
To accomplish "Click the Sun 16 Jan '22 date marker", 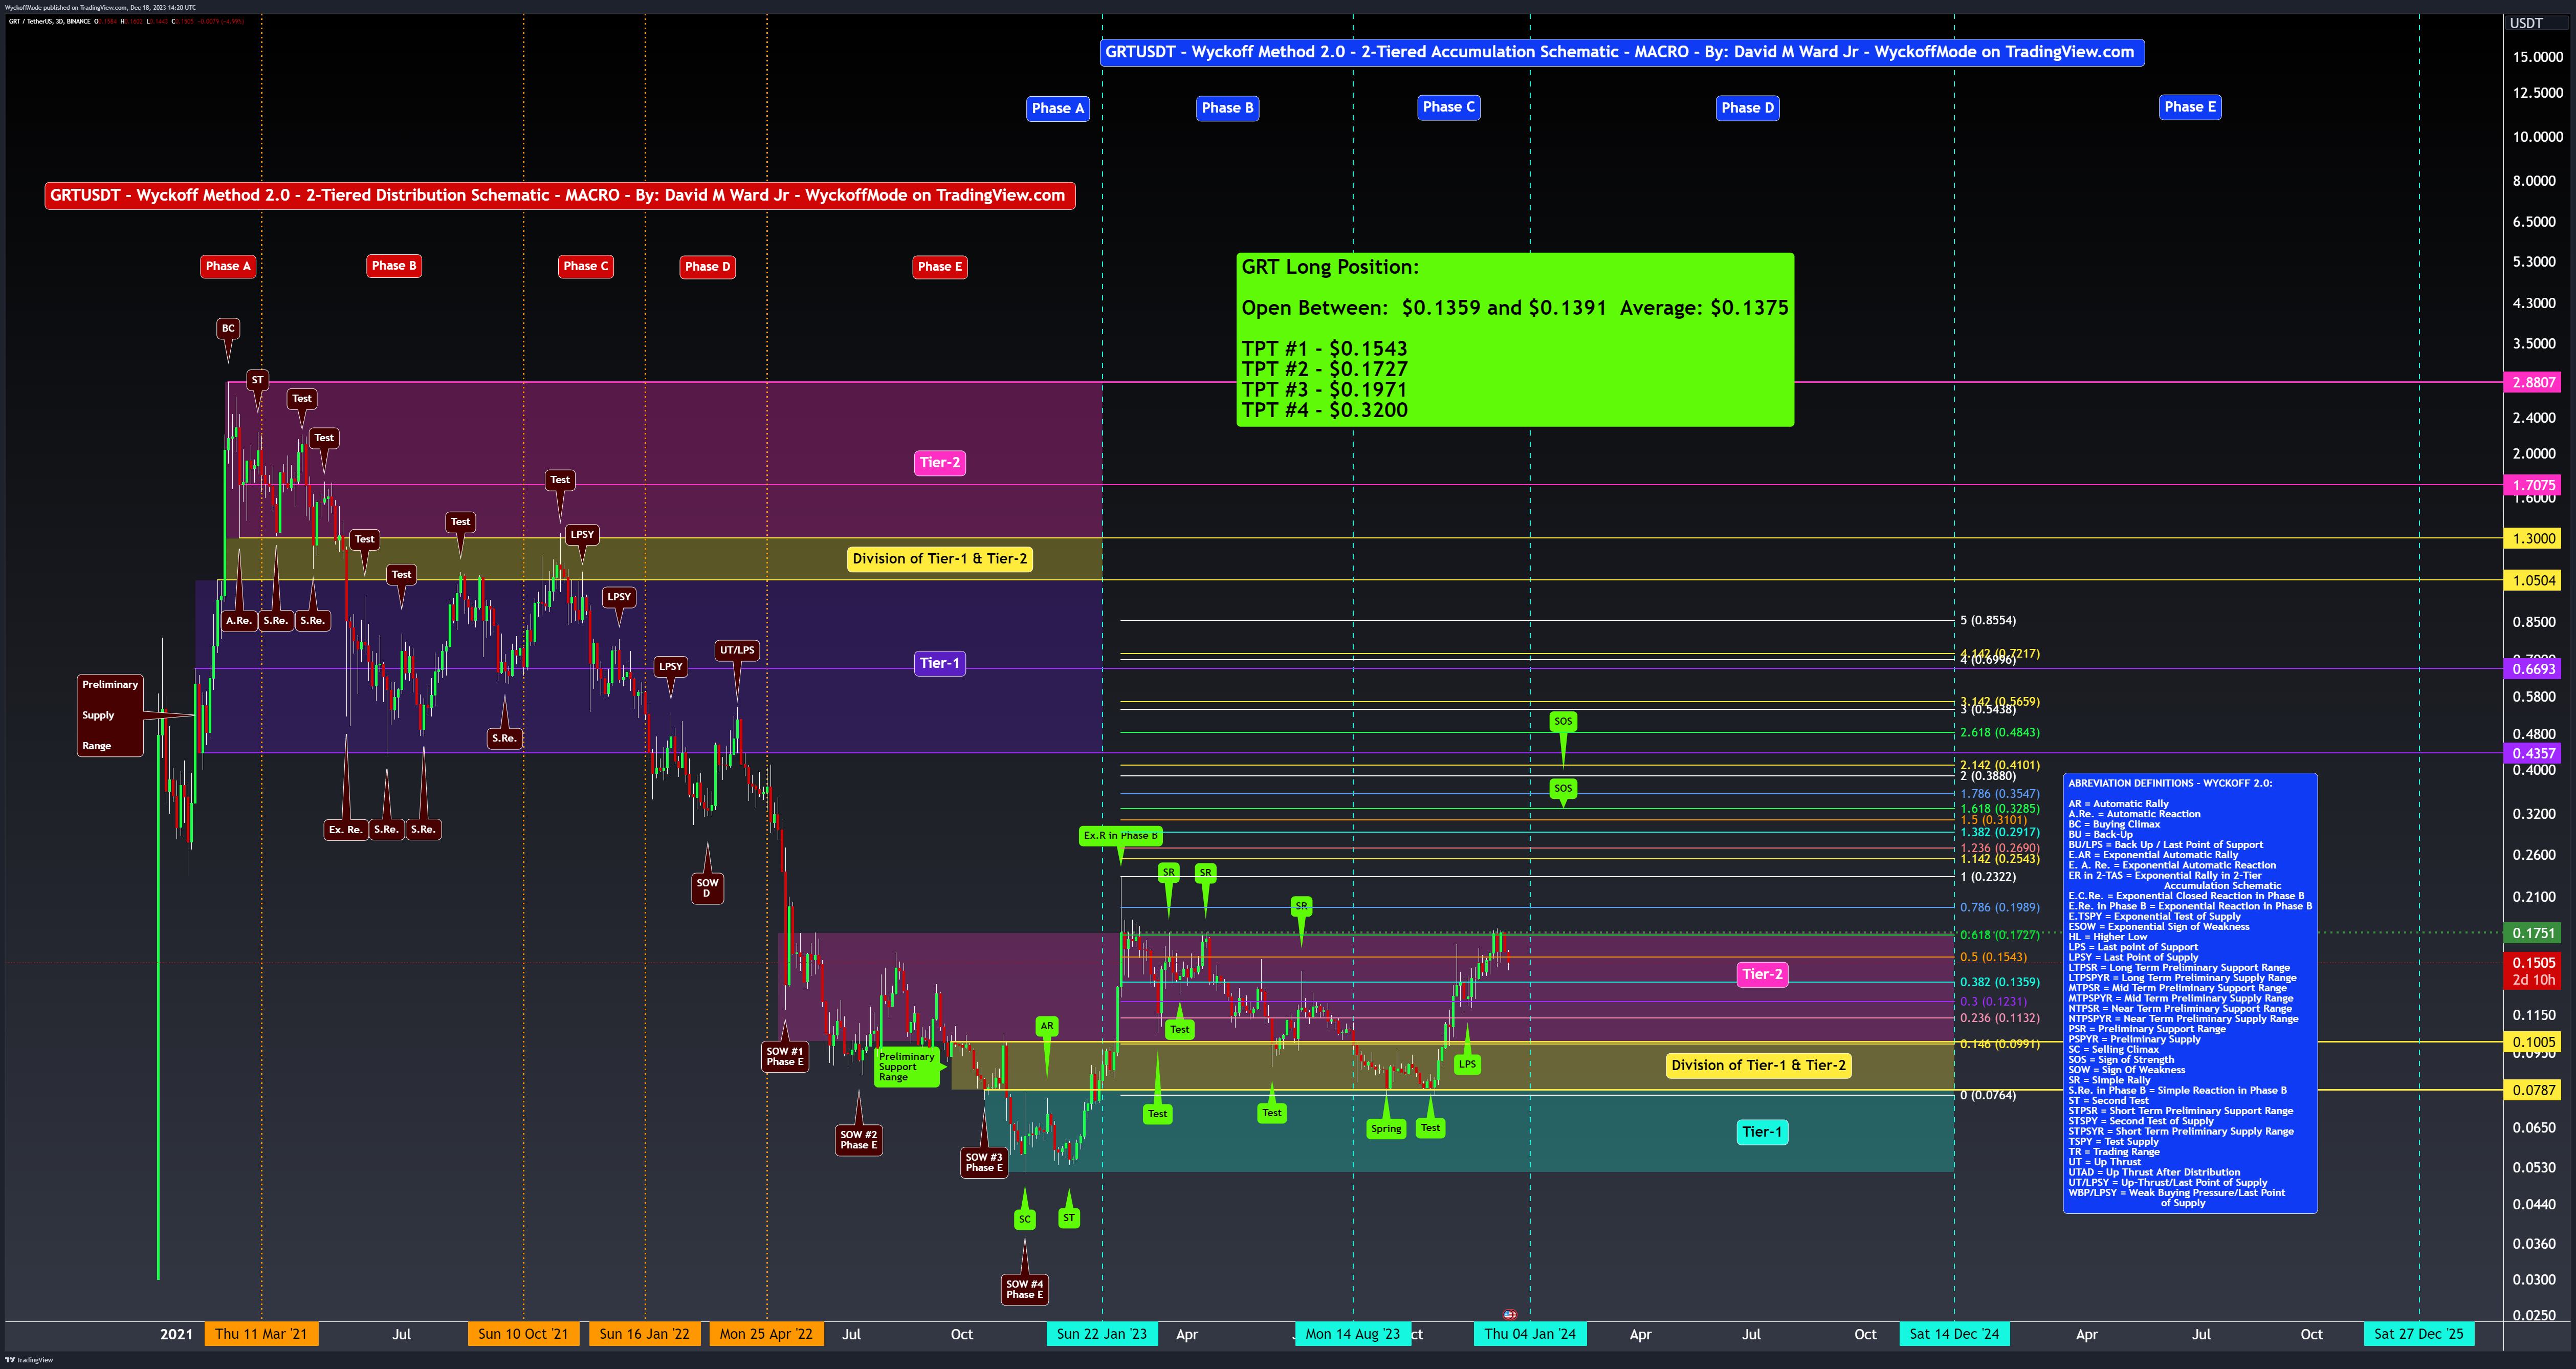I will (645, 1334).
